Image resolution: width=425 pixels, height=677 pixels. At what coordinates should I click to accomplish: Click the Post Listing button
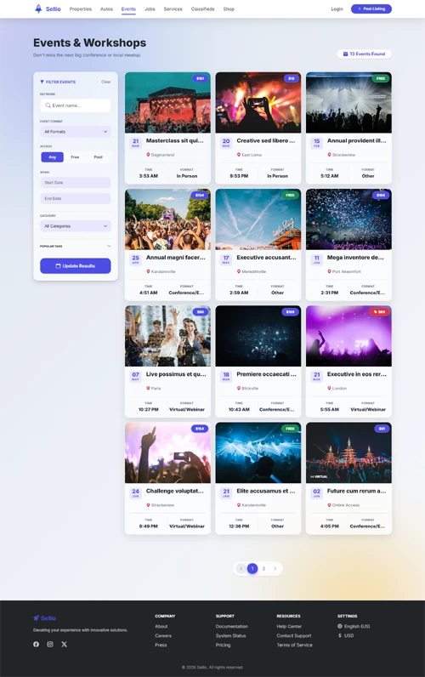371,9
